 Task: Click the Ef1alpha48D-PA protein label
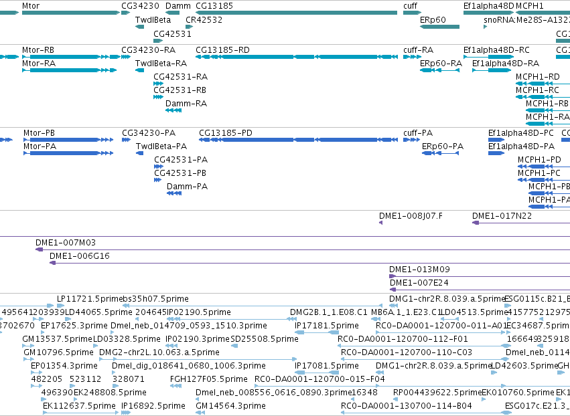[521, 146]
